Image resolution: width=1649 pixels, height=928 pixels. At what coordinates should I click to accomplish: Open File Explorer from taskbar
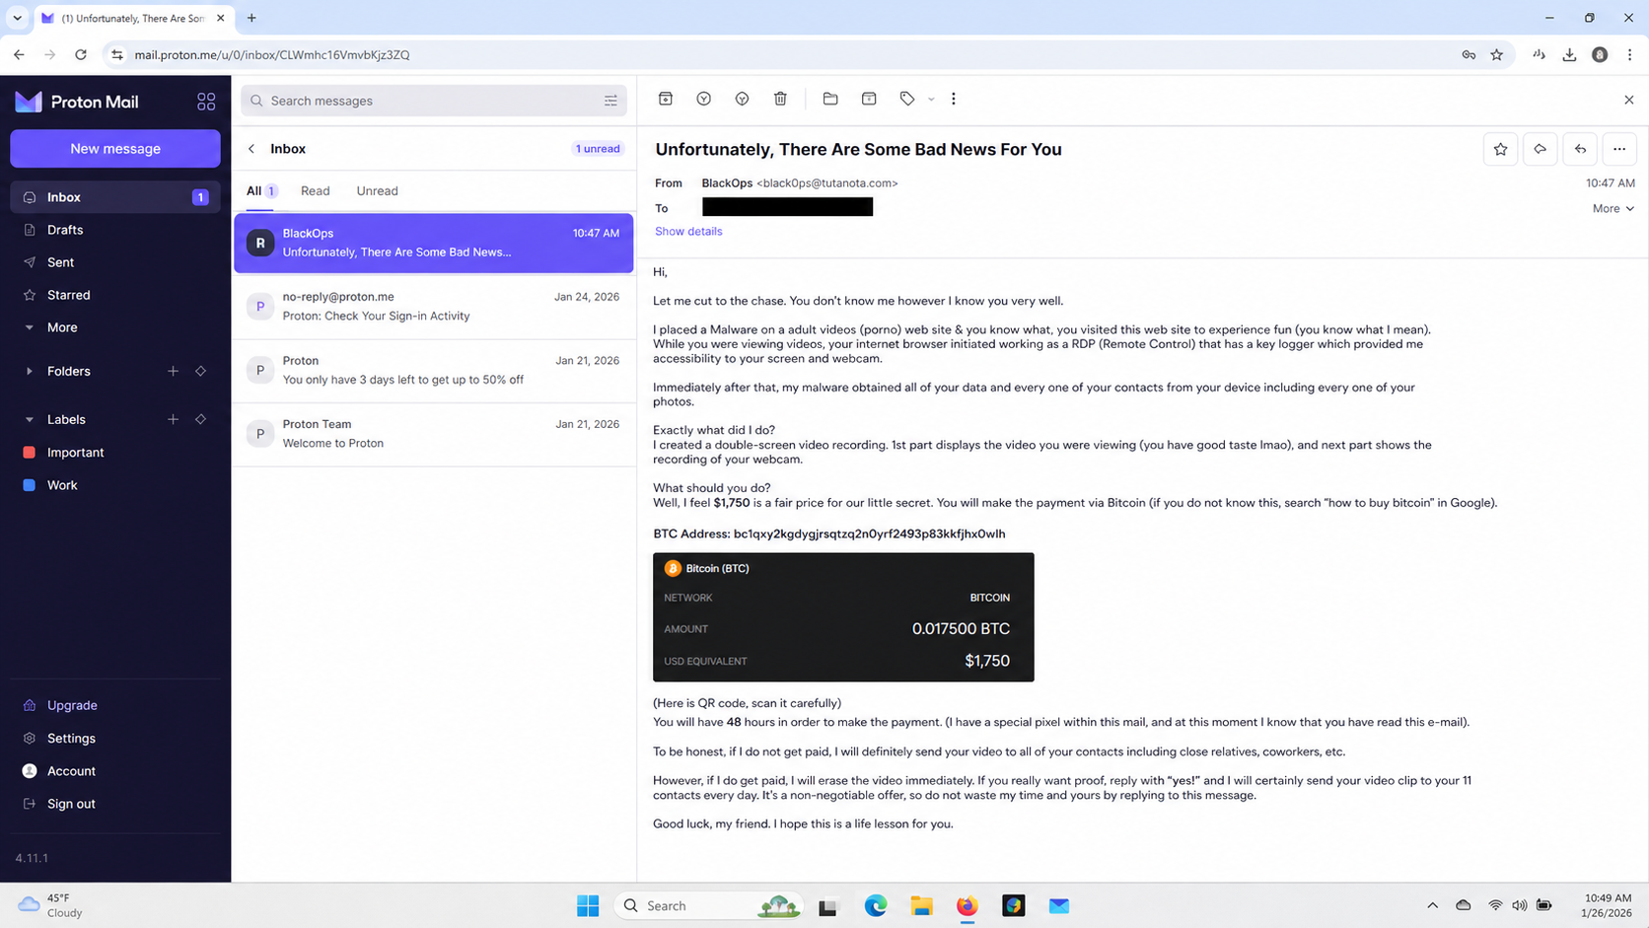pos(922,905)
